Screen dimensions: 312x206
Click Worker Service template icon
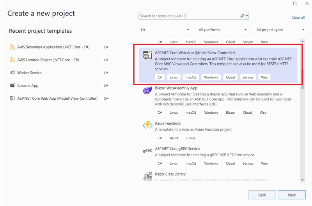[12, 72]
